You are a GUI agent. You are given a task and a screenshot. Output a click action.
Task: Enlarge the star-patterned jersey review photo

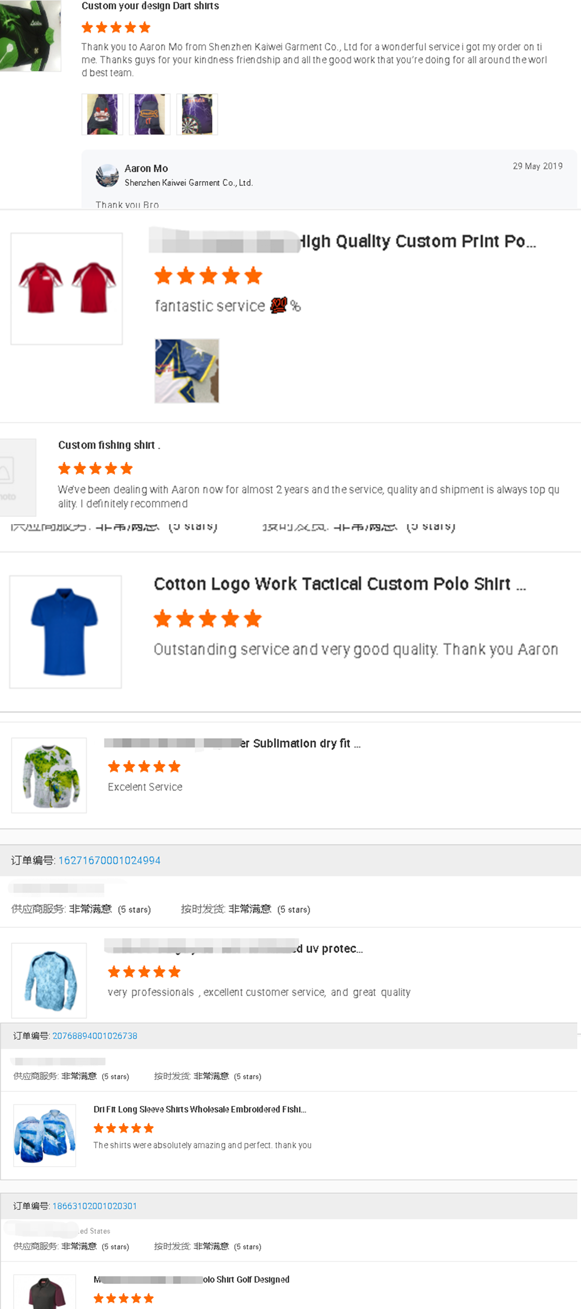point(187,371)
